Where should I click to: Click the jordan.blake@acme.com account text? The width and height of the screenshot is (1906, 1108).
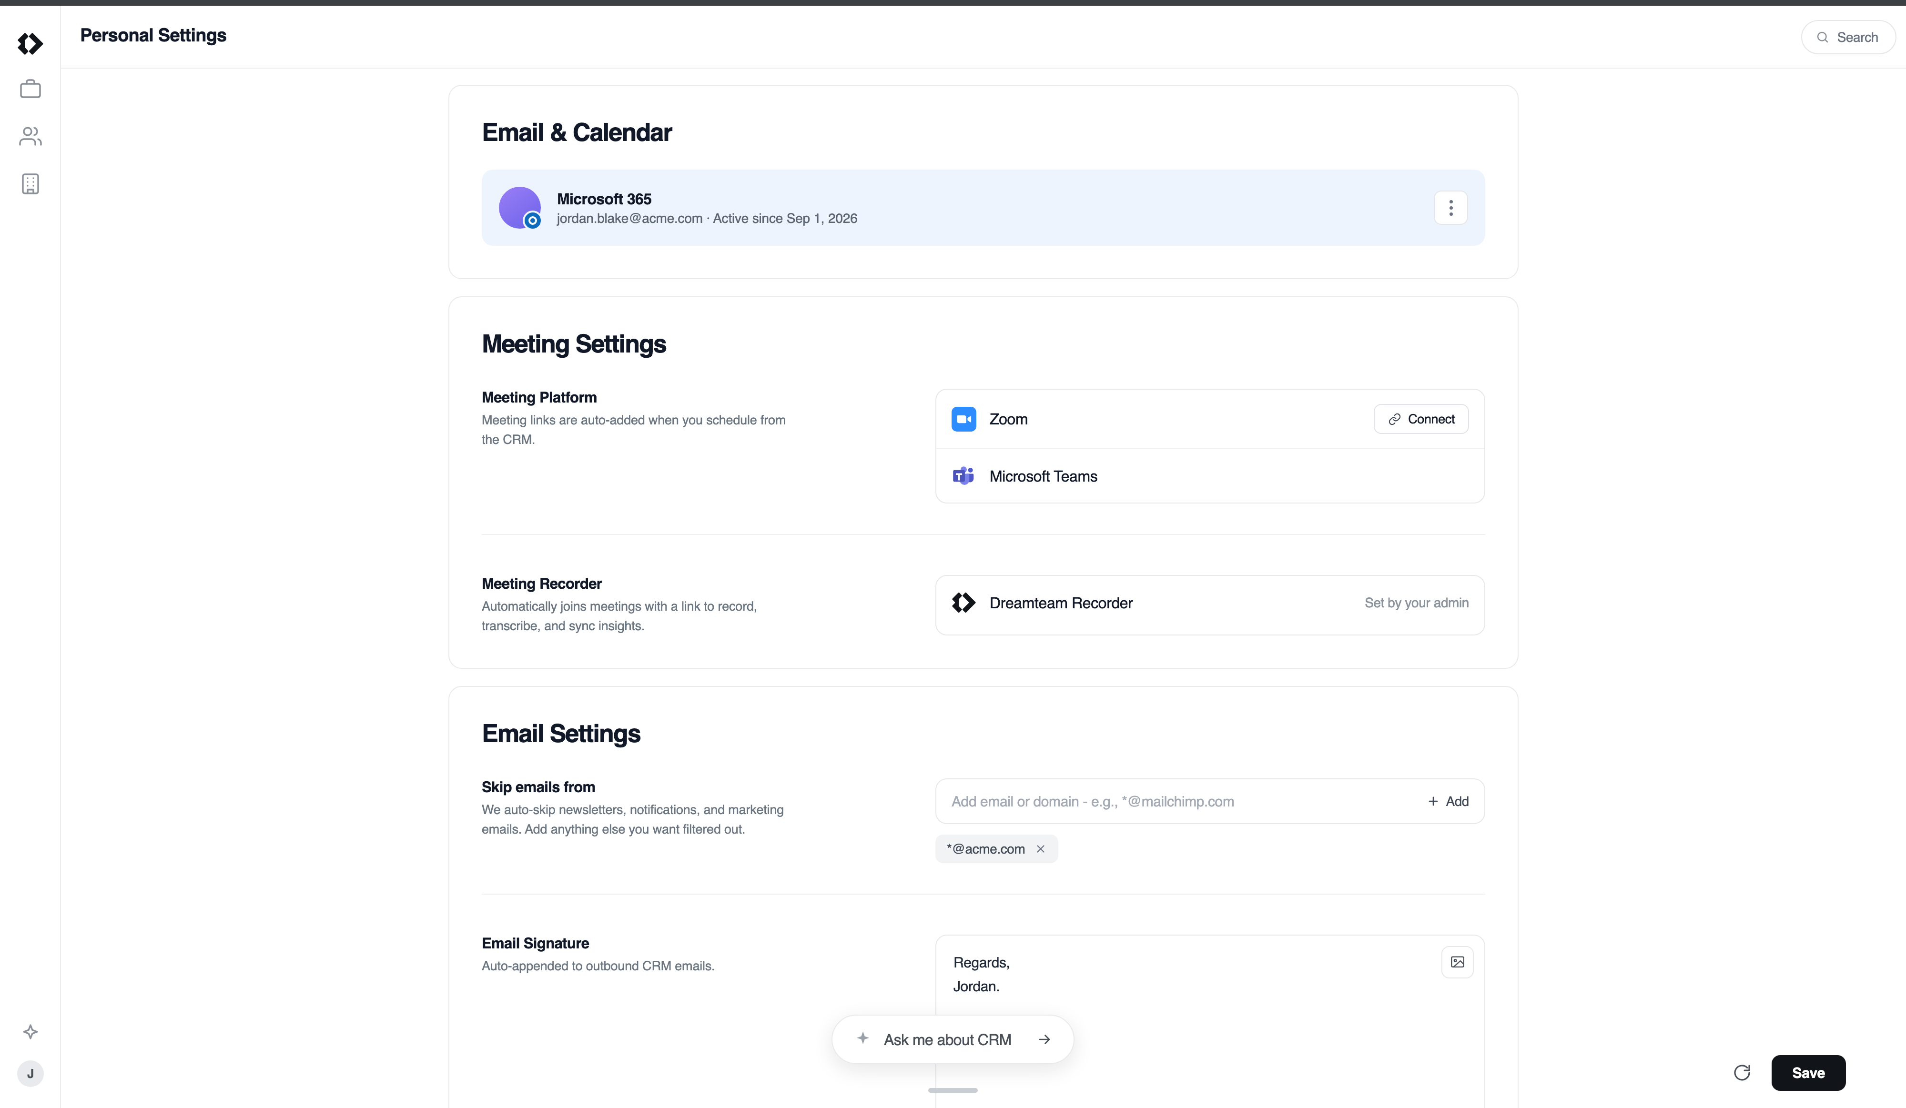[629, 219]
